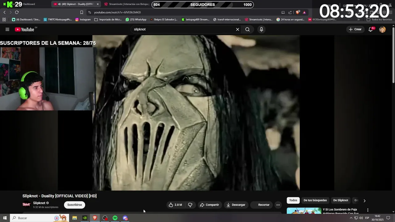Open the YouTube hamburger guide menu
This screenshot has width=395, height=222.
click(7, 29)
